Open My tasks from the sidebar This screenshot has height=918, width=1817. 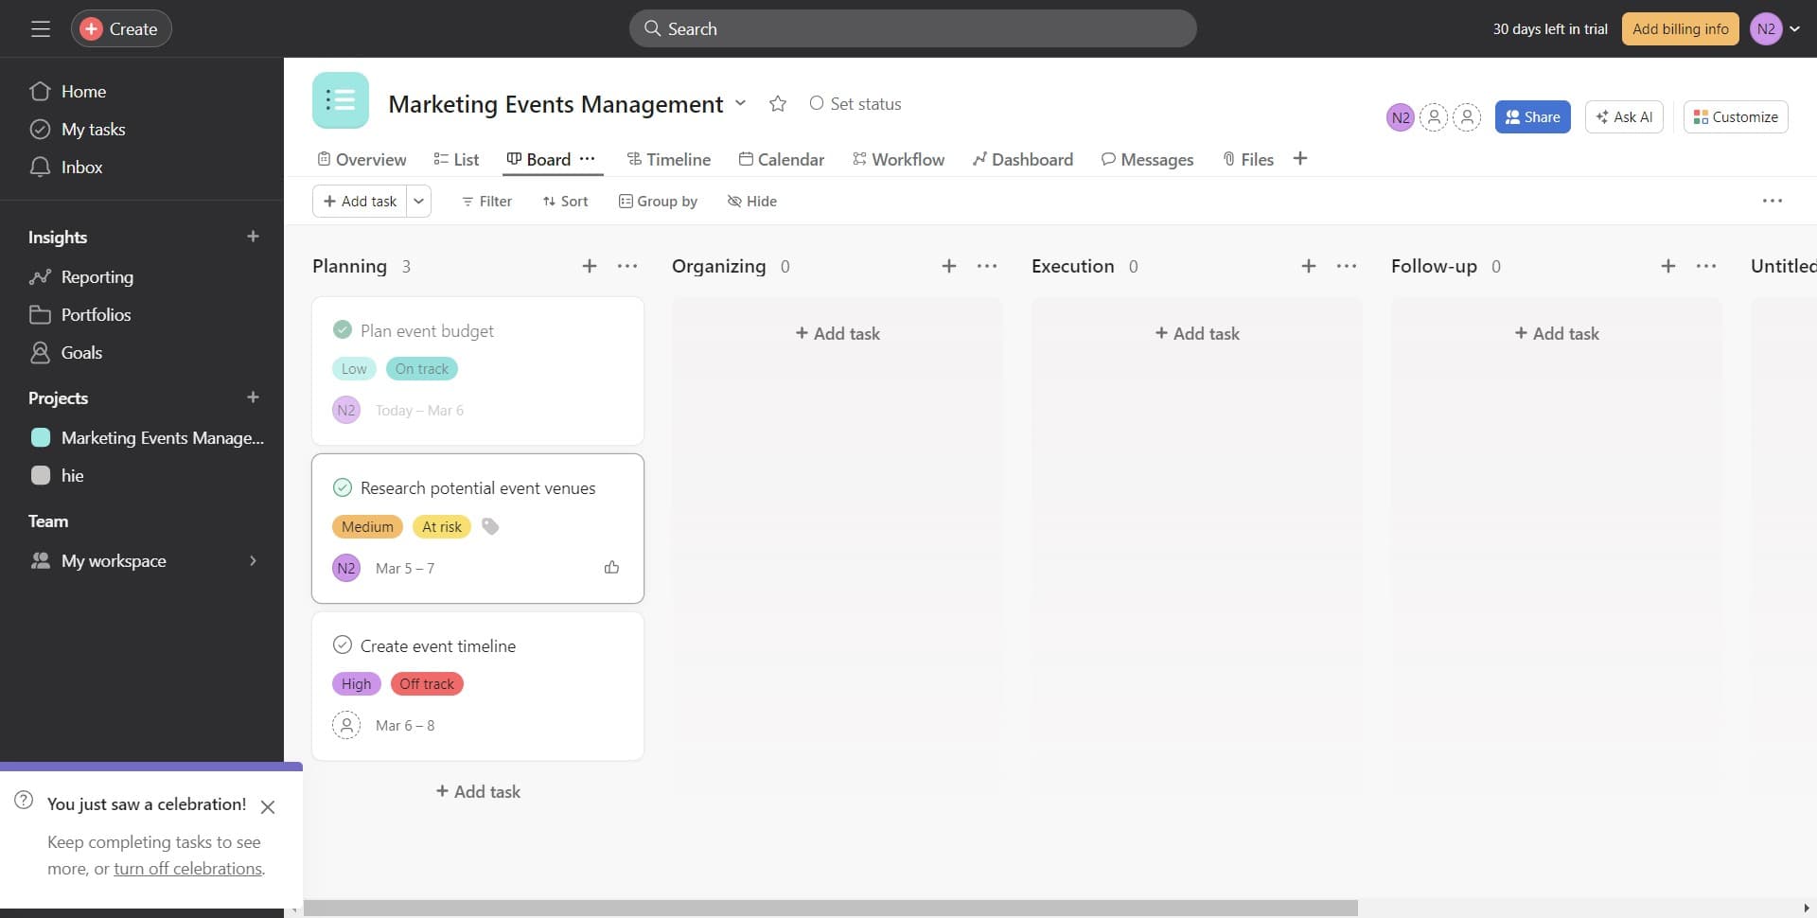click(x=93, y=129)
